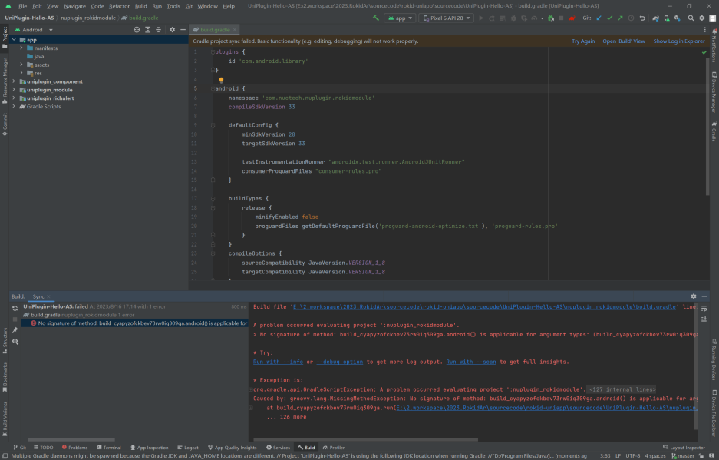Click the Git Update Project arrow icon
719x460 pixels.
[x=599, y=18]
